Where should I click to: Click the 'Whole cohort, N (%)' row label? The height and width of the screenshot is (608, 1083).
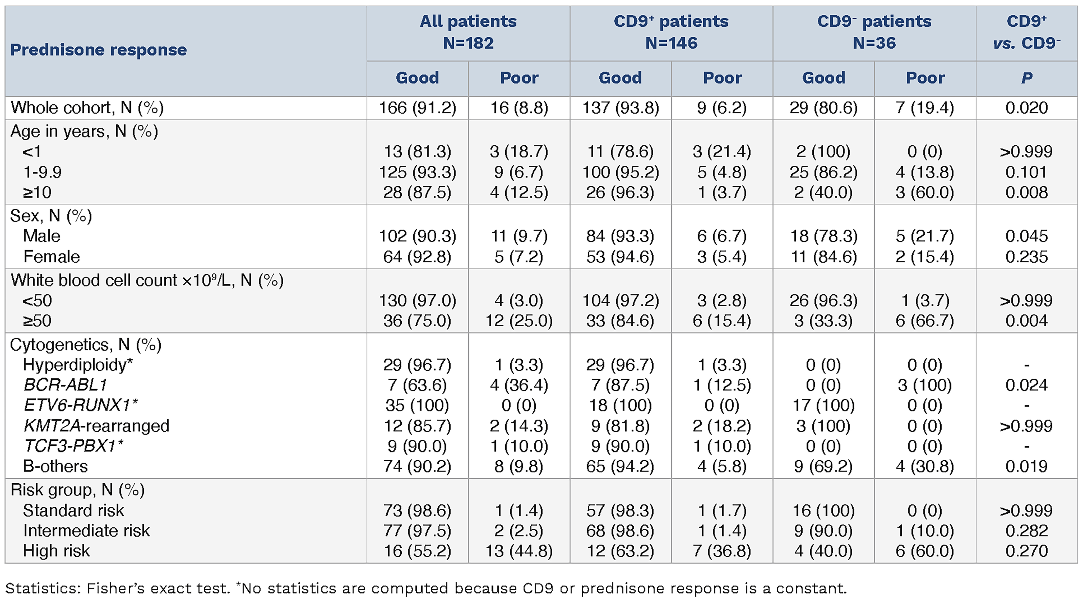click(x=87, y=108)
